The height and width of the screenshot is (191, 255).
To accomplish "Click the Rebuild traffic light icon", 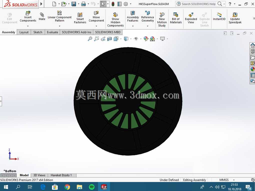I will click(x=113, y=4).
